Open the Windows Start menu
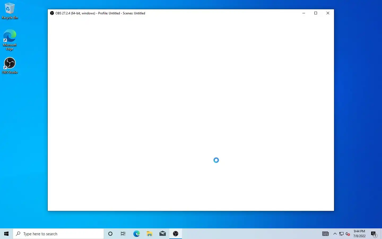The width and height of the screenshot is (382, 239). coord(6,234)
